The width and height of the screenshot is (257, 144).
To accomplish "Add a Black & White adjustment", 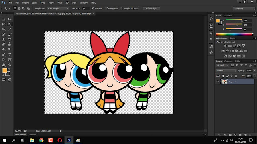I will pos(232,51).
